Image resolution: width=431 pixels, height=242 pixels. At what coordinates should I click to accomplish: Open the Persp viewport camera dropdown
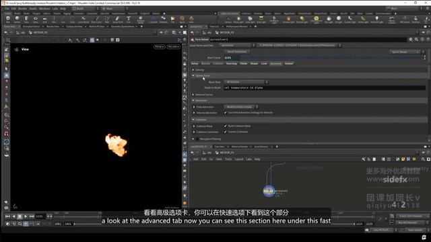tap(159, 46)
